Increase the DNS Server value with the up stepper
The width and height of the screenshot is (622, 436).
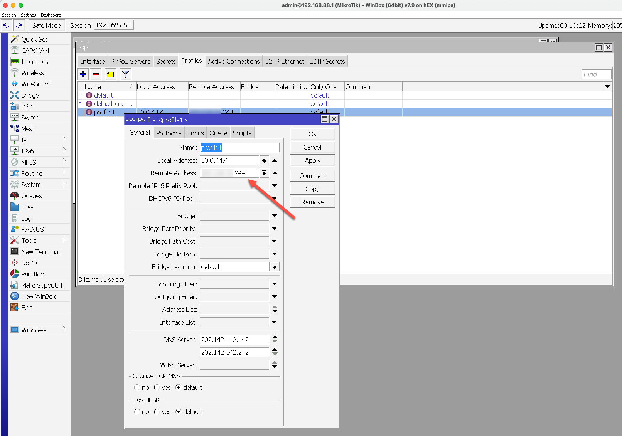point(275,337)
